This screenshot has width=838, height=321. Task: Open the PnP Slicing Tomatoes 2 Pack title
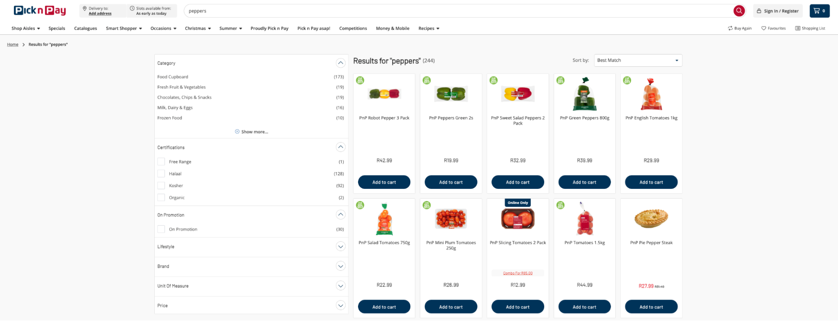(518, 243)
